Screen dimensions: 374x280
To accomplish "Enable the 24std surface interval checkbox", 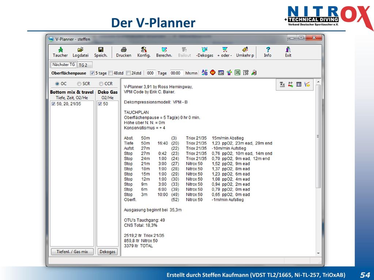I will [128, 73].
